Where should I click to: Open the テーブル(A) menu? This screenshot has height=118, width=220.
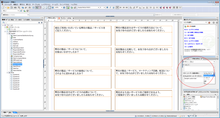[36, 5]
